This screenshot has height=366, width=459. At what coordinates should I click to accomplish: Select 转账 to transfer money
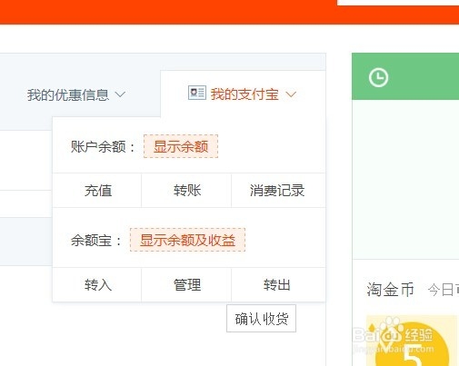(187, 191)
